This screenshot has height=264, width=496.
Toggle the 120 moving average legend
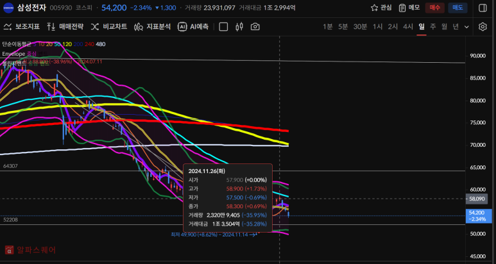[67, 44]
